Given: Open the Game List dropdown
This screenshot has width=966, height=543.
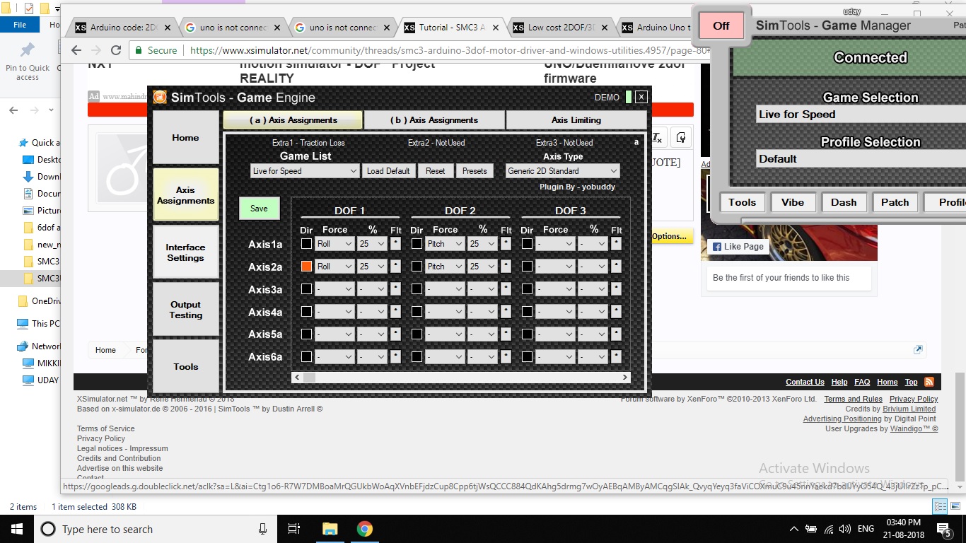Looking at the screenshot, I should pos(305,171).
